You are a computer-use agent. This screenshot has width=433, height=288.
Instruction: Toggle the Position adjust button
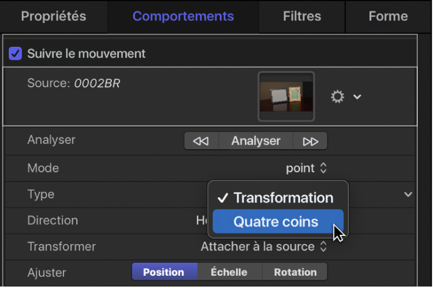(x=163, y=272)
